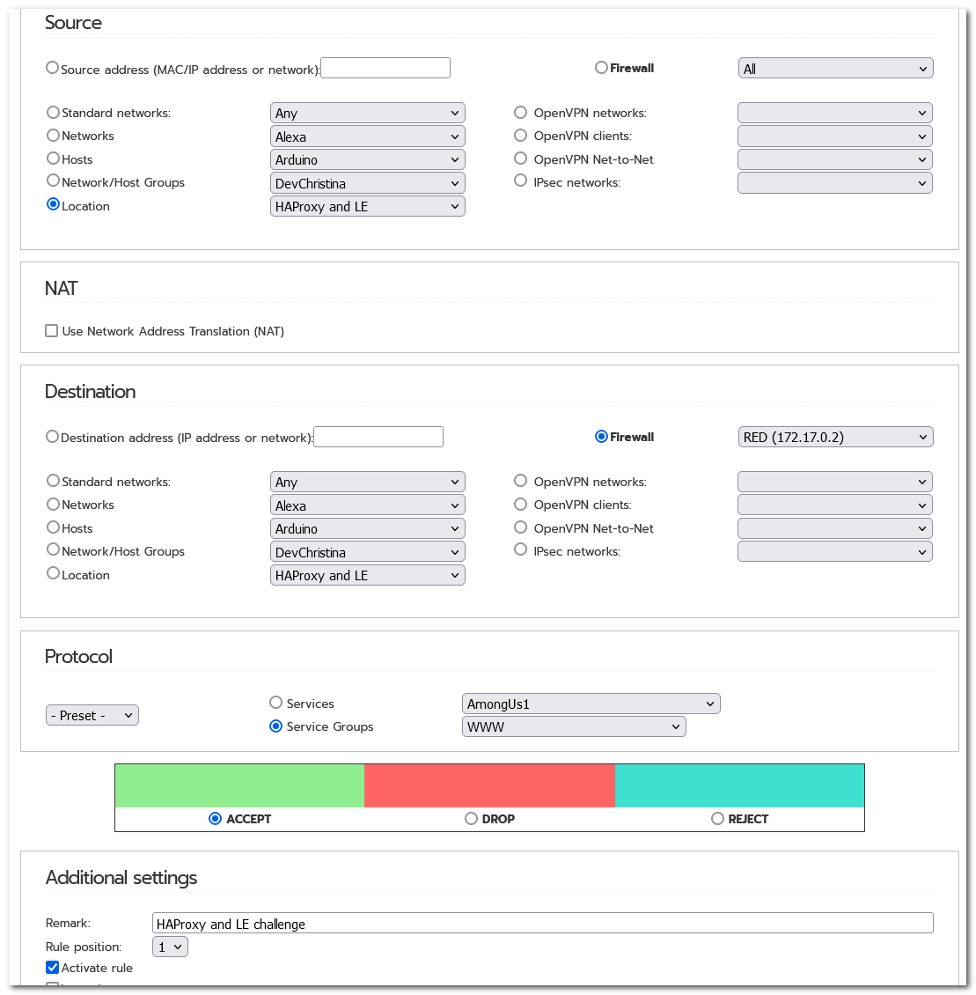Select Source IPsec networks radio
The image size is (976, 995).
coord(521,181)
